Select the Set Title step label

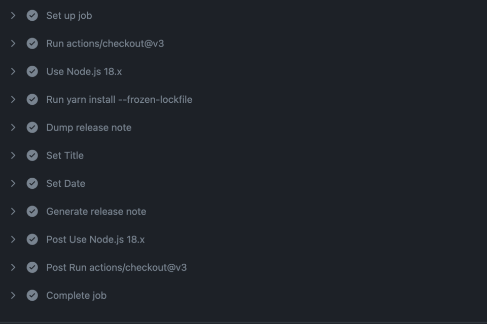[x=65, y=155]
